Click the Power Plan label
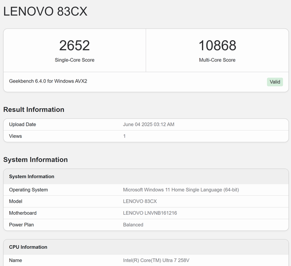Image resolution: width=291 pixels, height=266 pixels. [21, 225]
